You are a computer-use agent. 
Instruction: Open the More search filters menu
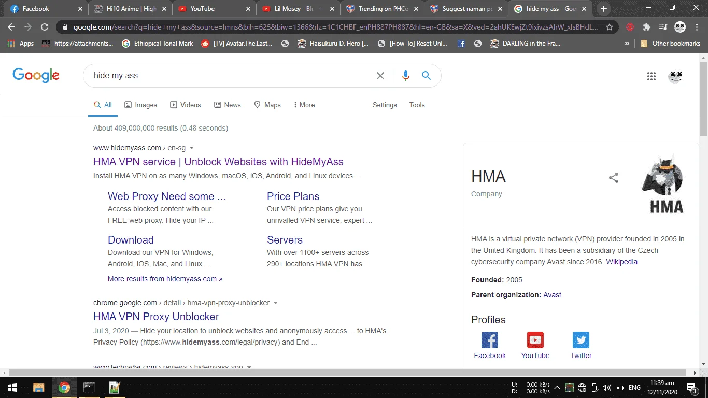coord(304,105)
